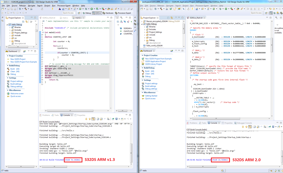Click Clear Console icon in left Console toolbar
This screenshot has width=283, height=173.
click(108, 119)
